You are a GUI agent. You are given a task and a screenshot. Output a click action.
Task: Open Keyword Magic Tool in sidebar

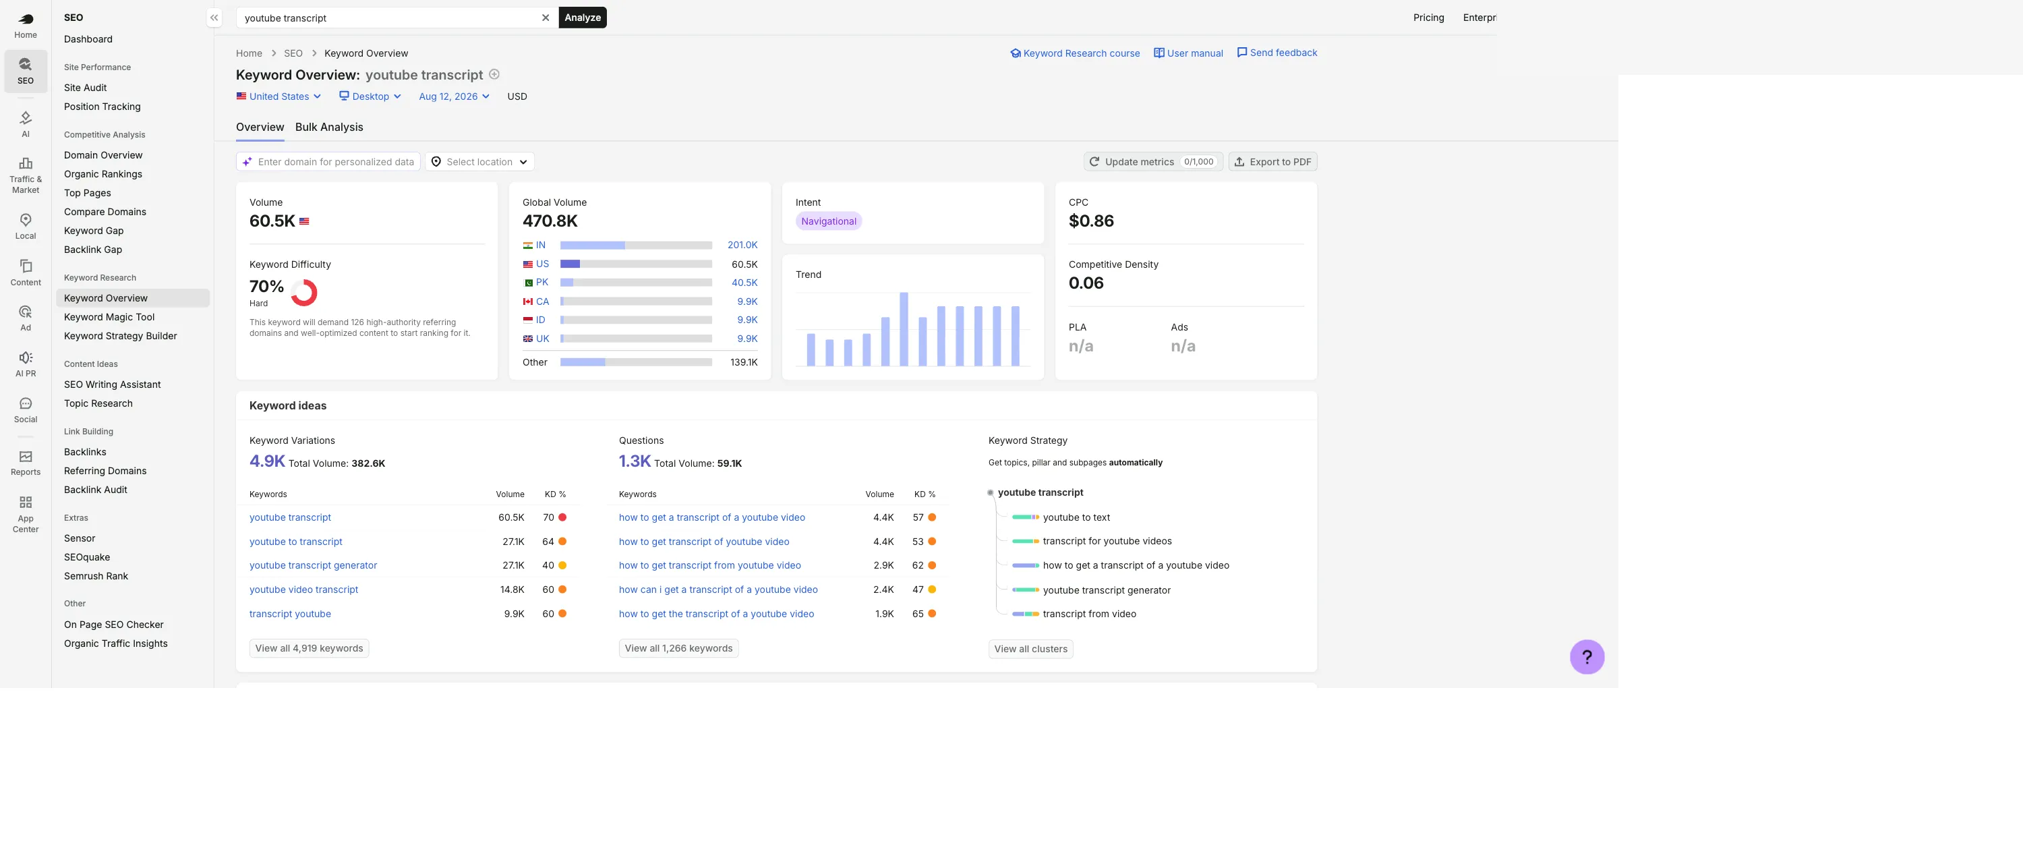109,317
